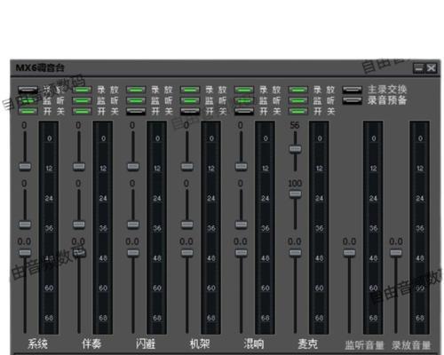Screen dimensions: 444x355
Task: Click 麦克 second slider knob at 100
Action: pos(295,194)
